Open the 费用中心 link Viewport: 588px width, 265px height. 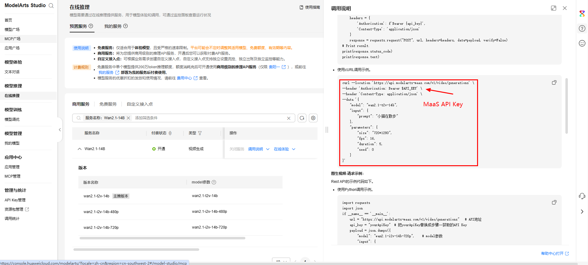pos(187,78)
